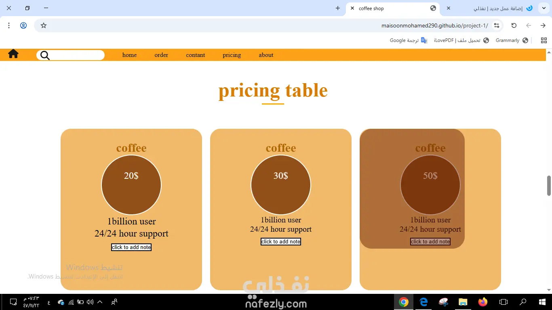Close the نفذلي tab

tap(448, 8)
